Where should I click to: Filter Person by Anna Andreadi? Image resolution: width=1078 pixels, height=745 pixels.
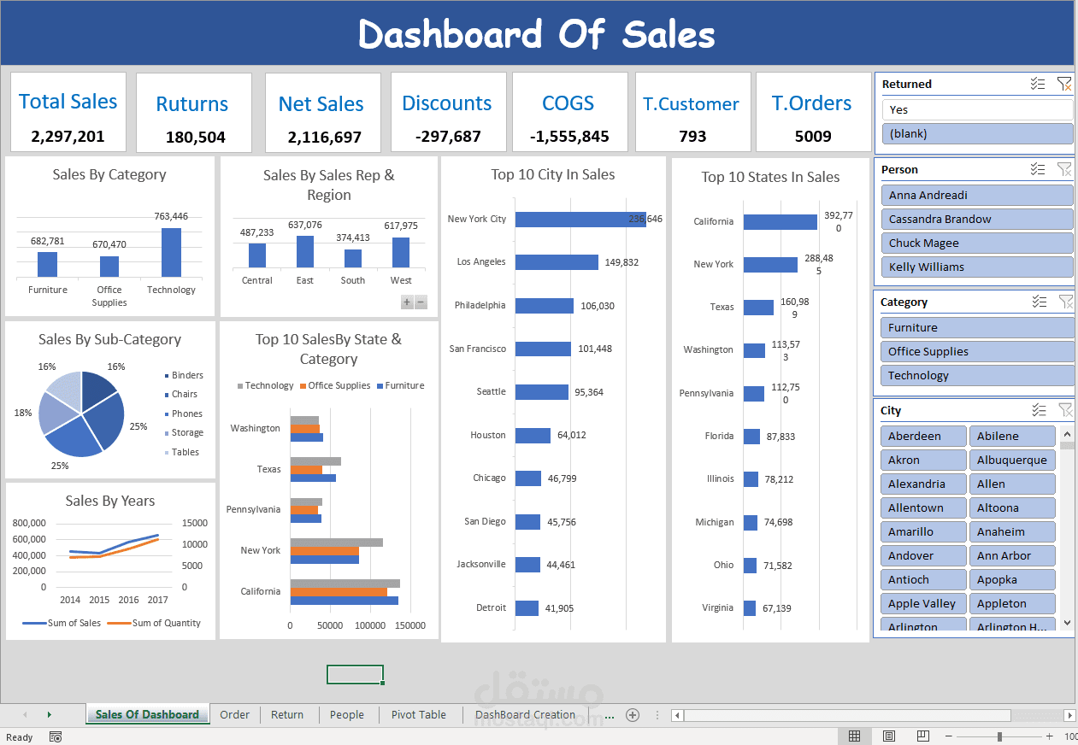977,195
